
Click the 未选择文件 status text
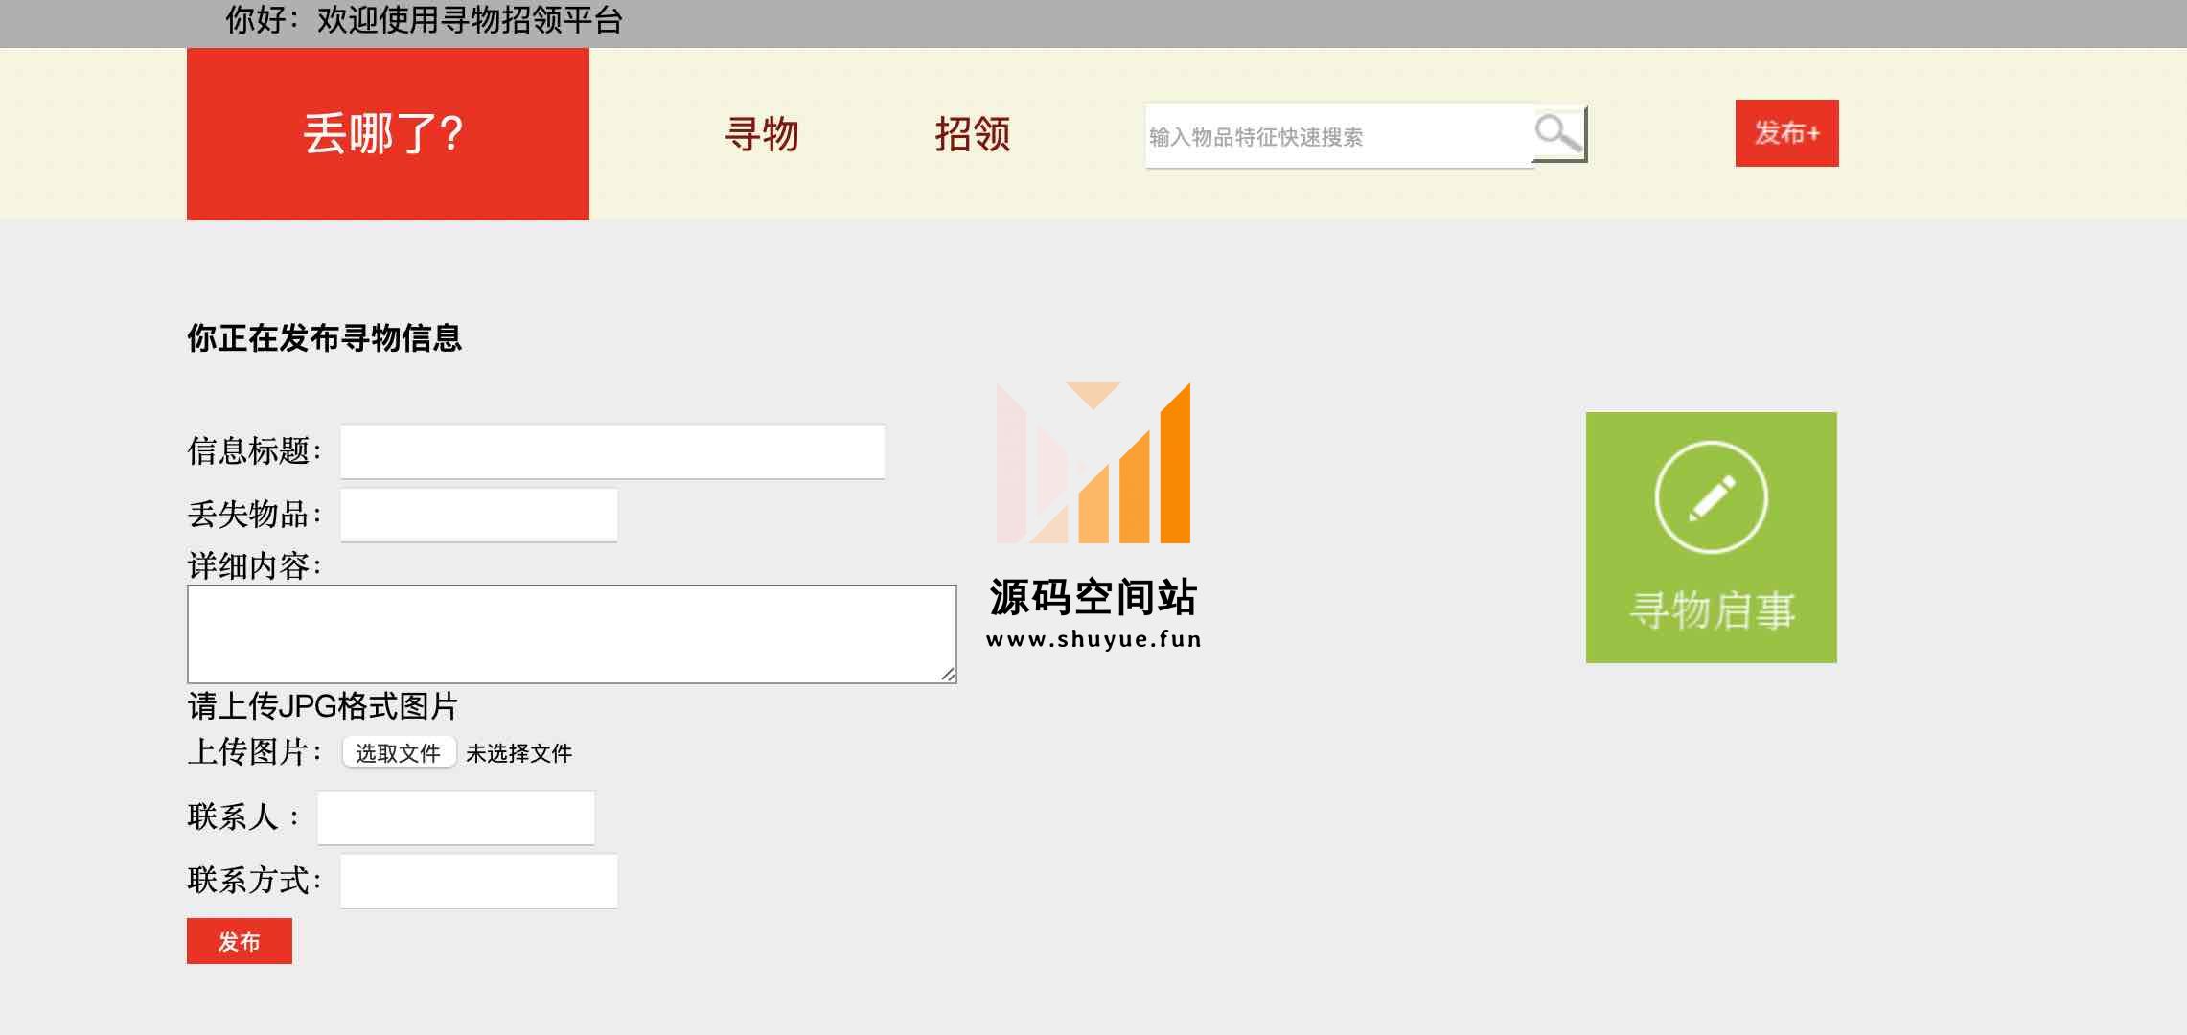519,754
